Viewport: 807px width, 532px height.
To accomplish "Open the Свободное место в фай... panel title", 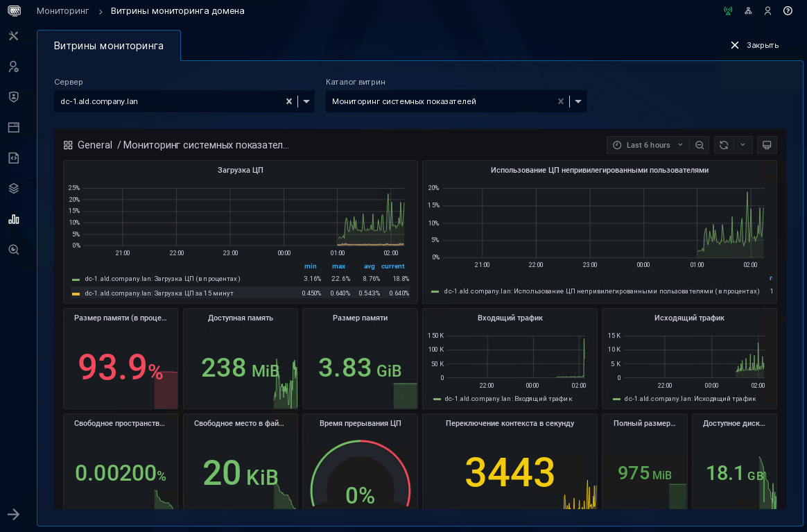I will (x=238, y=423).
